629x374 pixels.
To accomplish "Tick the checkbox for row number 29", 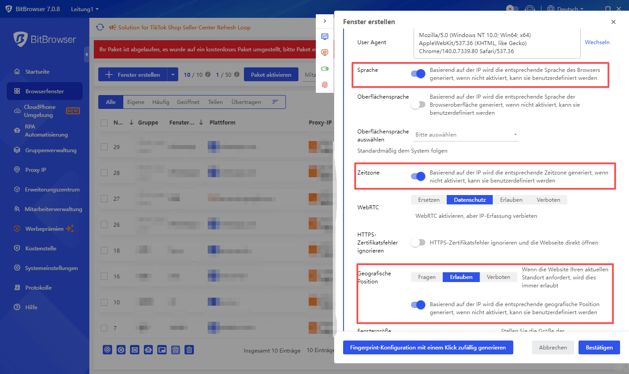I will [104, 147].
